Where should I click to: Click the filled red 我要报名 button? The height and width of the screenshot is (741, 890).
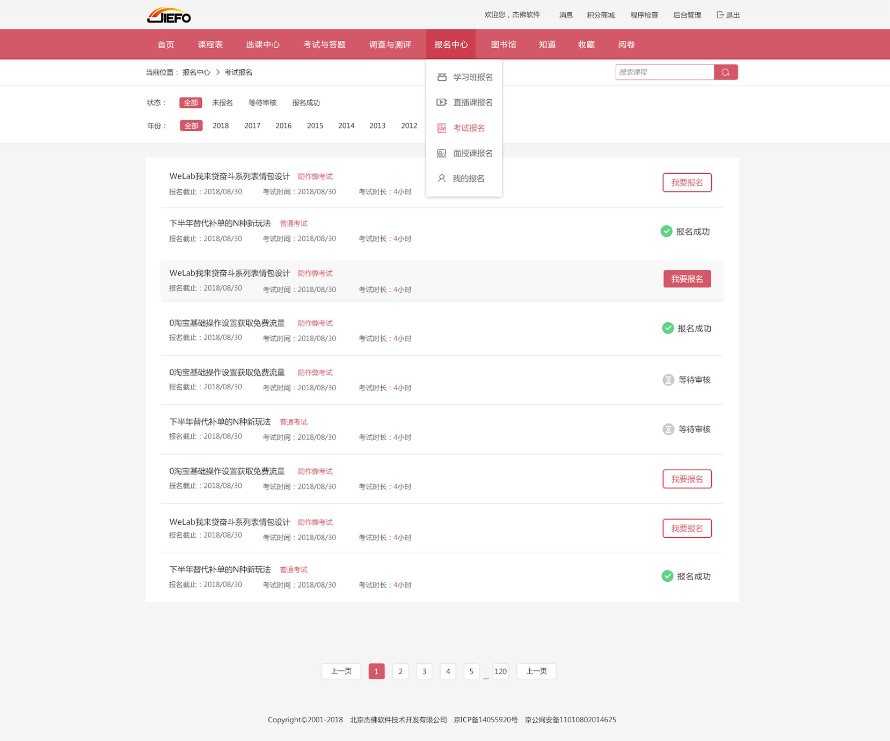click(x=687, y=279)
